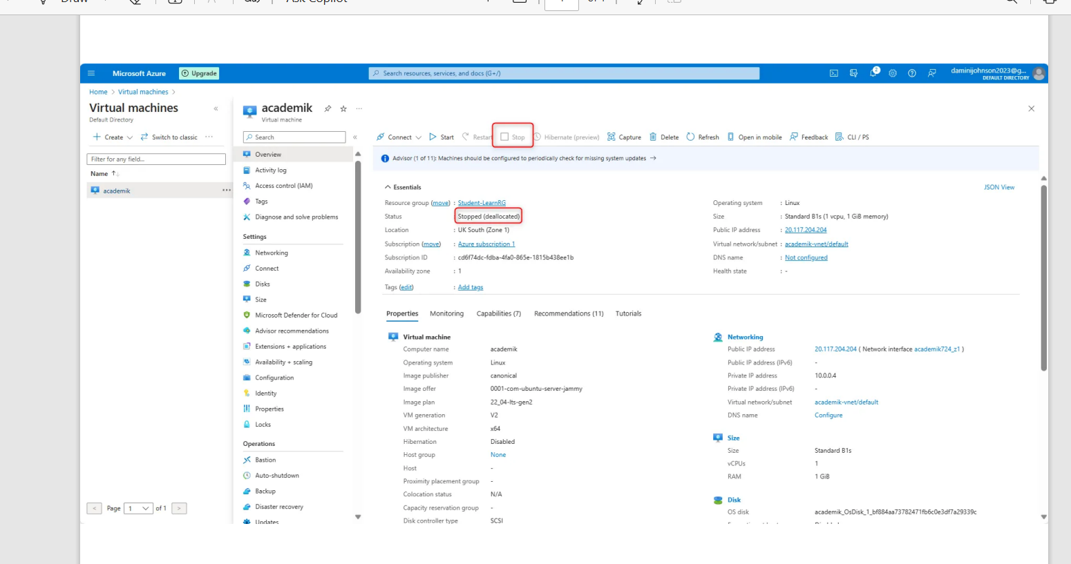Open Microsoft Defender for Cloud

[x=296, y=315]
